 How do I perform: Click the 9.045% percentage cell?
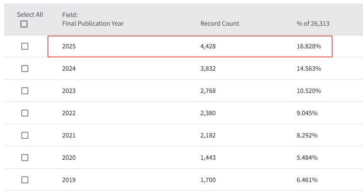coord(307,113)
